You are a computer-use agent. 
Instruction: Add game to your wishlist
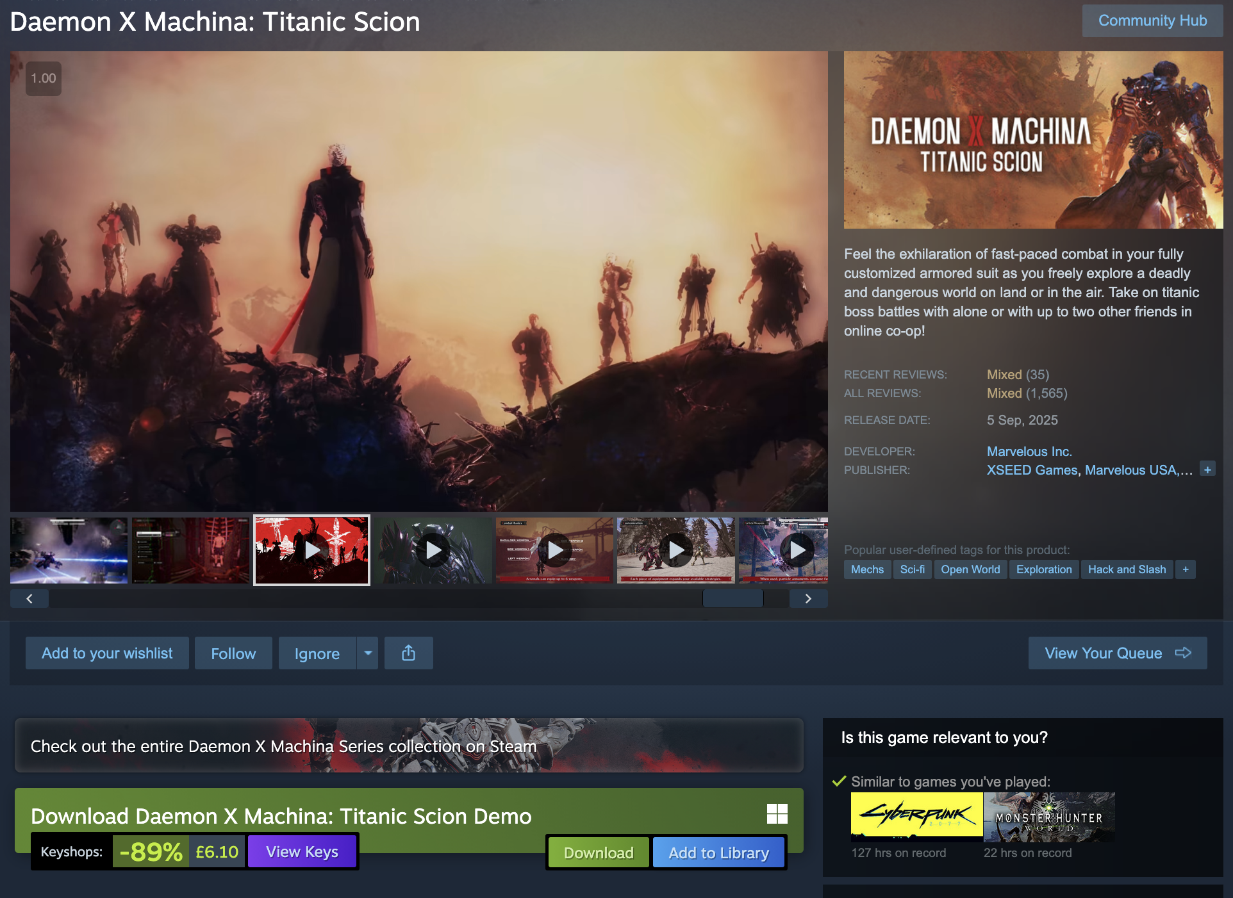tap(107, 653)
